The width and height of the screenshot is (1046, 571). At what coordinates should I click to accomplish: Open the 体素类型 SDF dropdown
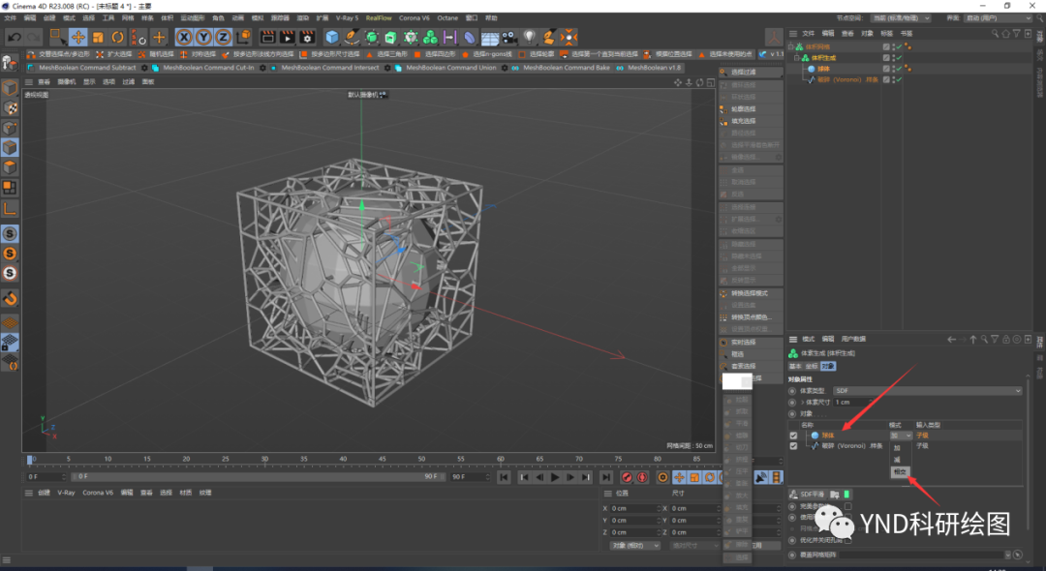(x=928, y=391)
